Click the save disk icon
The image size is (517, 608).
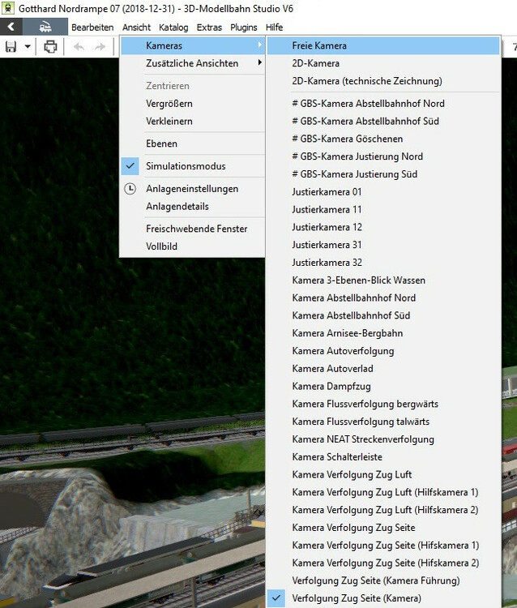[11, 47]
